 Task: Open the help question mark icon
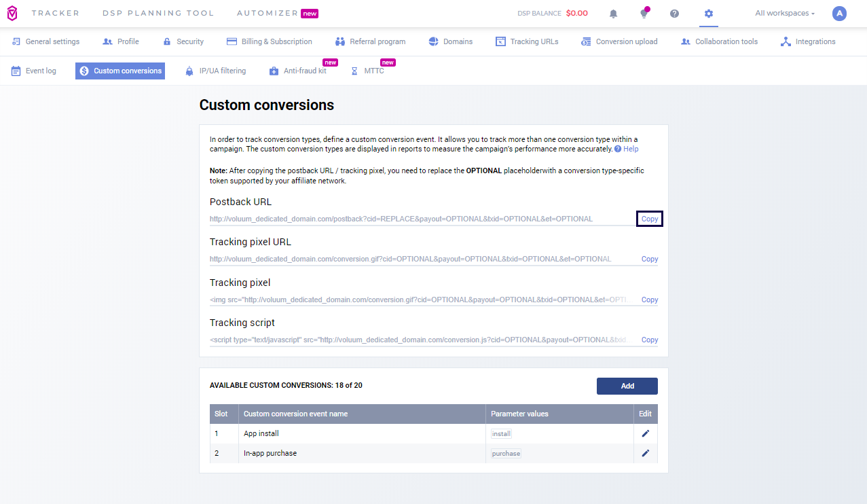[674, 14]
